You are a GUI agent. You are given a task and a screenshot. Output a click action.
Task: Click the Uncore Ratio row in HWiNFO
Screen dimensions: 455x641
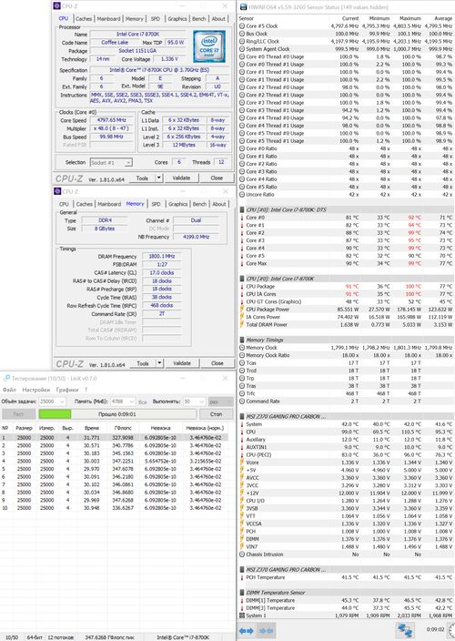(347, 195)
